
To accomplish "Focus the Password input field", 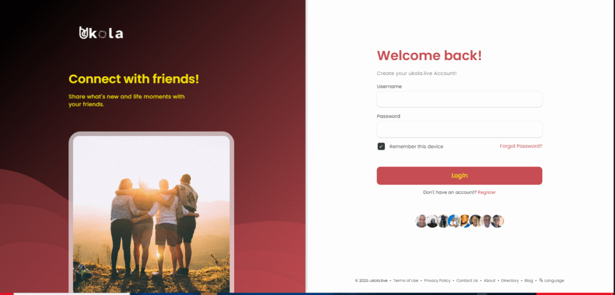I will coord(459,129).
